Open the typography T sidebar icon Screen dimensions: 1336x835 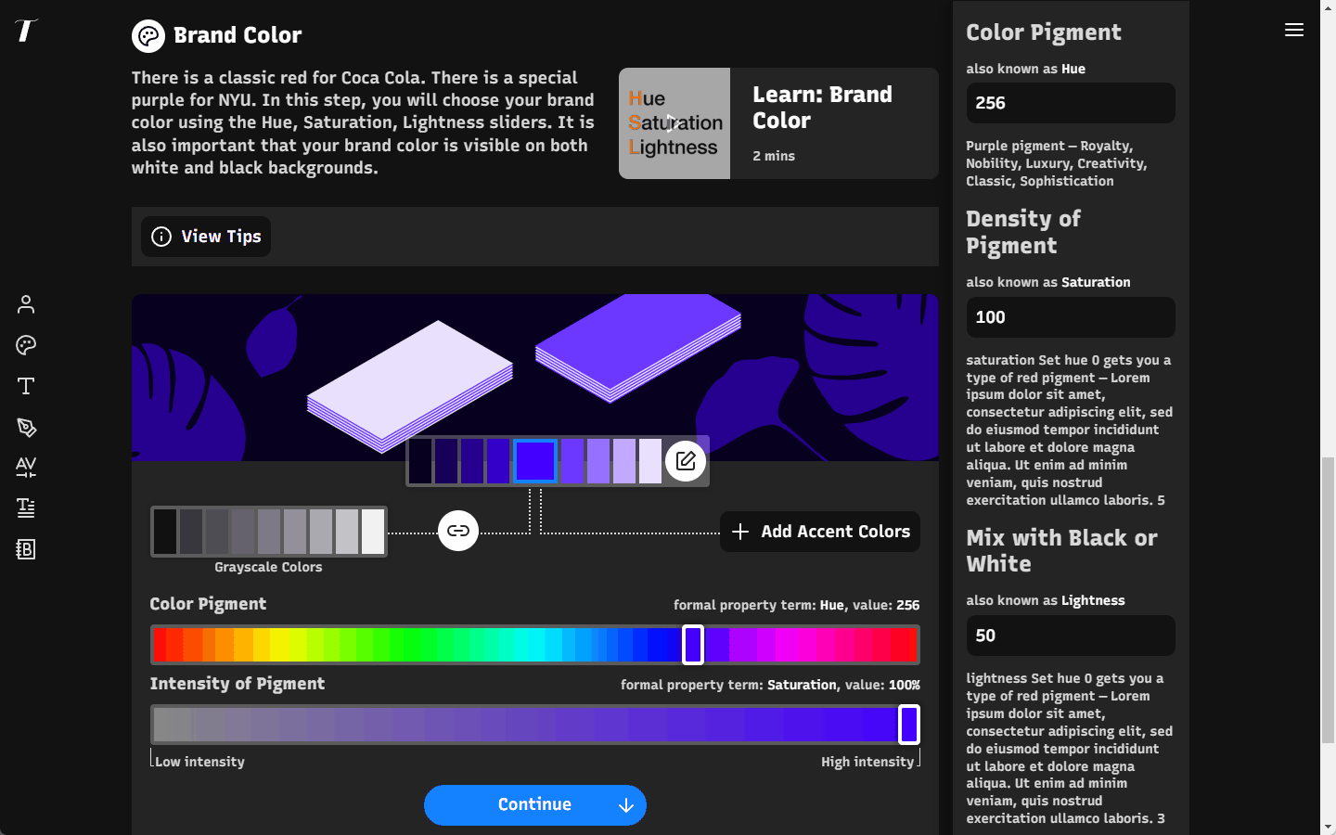pos(26,386)
